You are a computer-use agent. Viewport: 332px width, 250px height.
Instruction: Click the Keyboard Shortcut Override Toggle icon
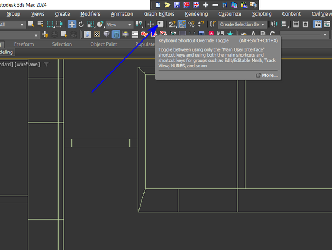160,24
